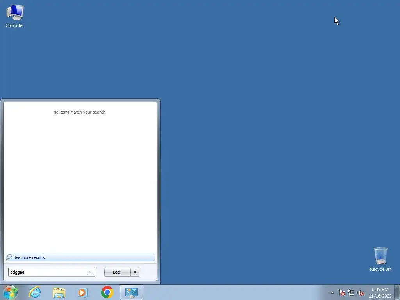Click the 'No items match your search.' text
Viewport: 400px width, 300px height.
[x=80, y=112]
